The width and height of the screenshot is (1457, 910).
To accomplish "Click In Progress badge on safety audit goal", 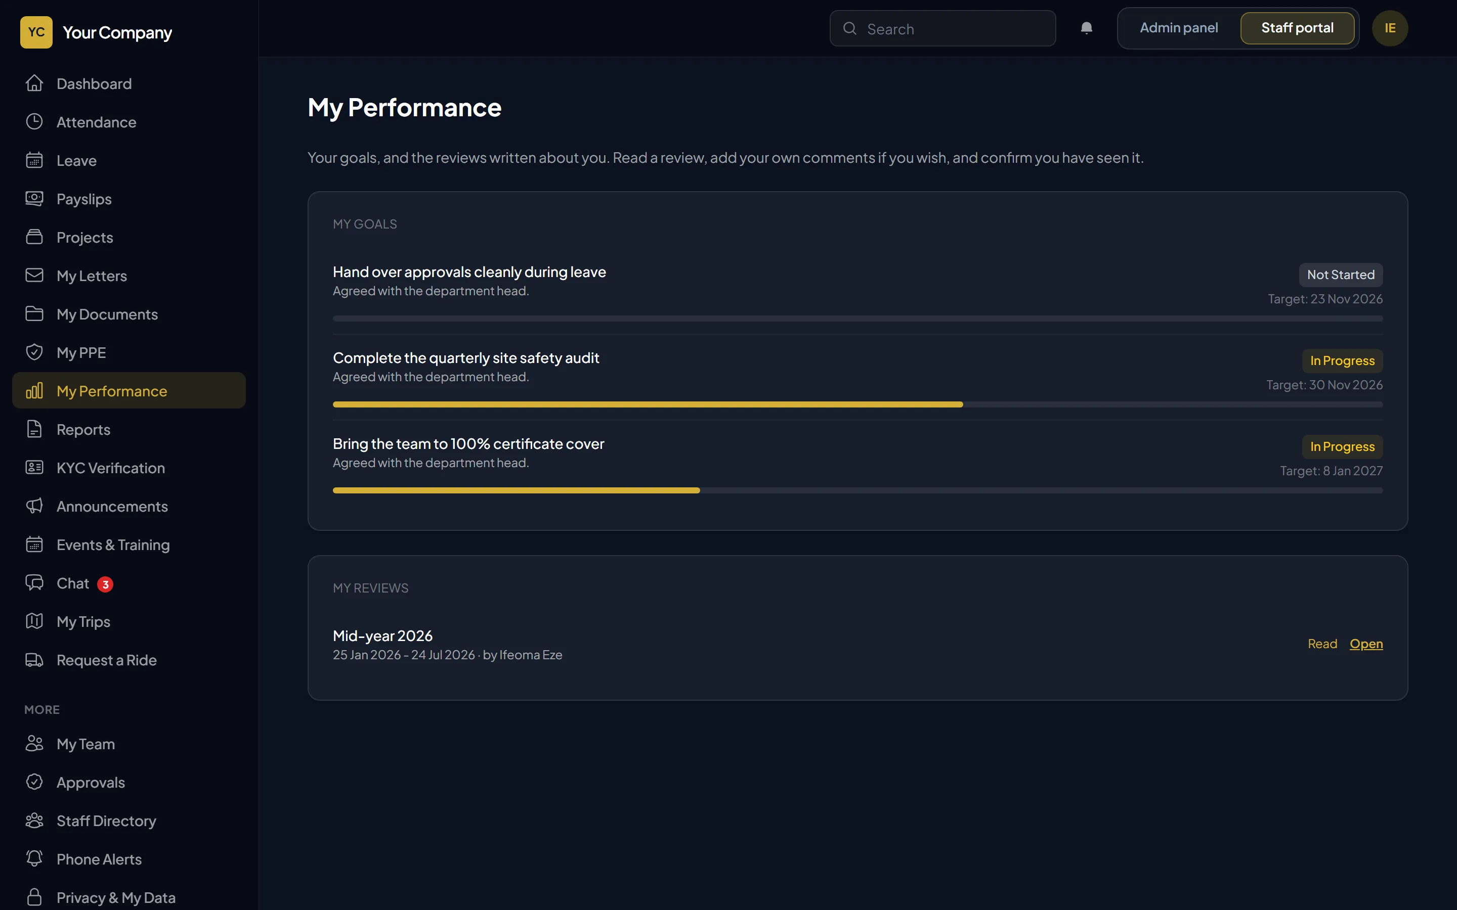I will coord(1342,361).
